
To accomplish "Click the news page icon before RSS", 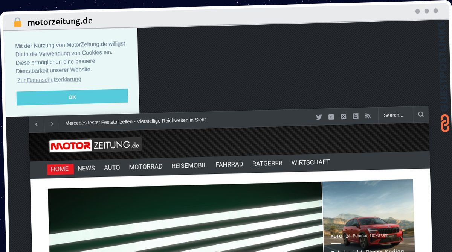I will click(x=356, y=116).
